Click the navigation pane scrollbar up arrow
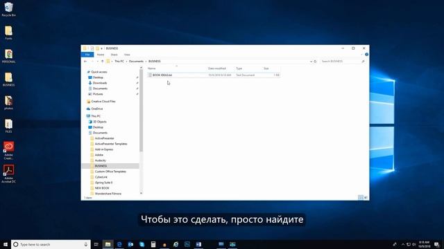The width and height of the screenshot is (444, 249). point(141,68)
